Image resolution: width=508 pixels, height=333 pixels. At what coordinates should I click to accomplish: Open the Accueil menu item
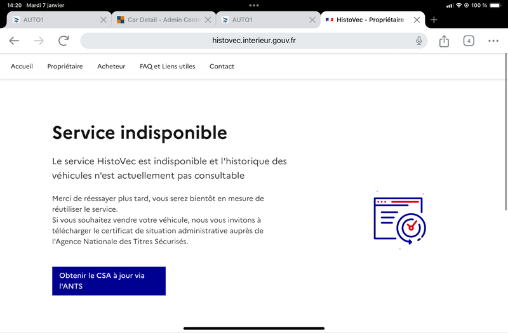[x=22, y=67]
